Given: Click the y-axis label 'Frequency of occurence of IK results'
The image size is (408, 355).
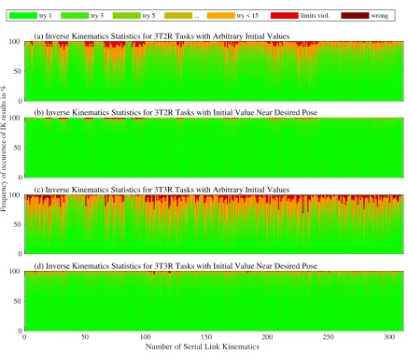Looking at the screenshot, I should point(4,148).
